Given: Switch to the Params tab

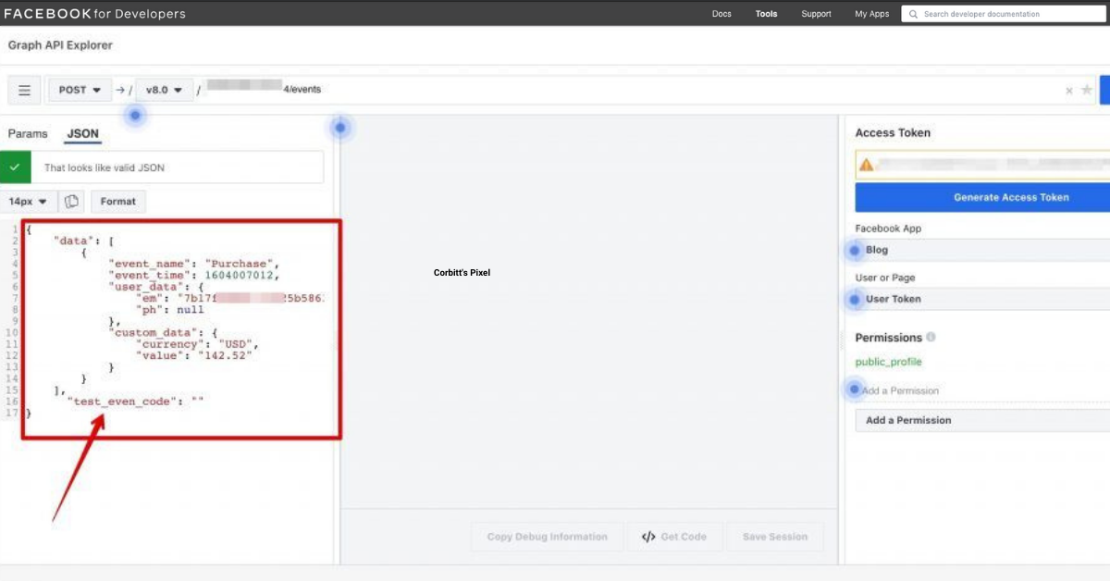Looking at the screenshot, I should 28,134.
